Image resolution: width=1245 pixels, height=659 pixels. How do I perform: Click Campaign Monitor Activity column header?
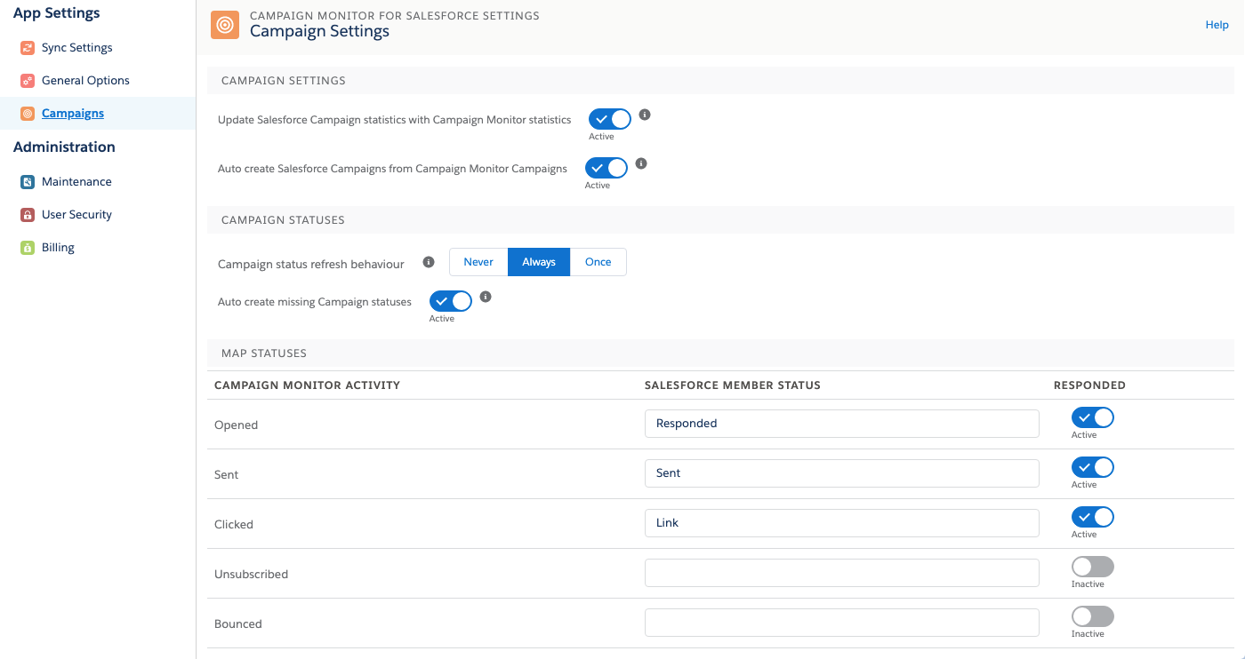pyautogui.click(x=308, y=385)
